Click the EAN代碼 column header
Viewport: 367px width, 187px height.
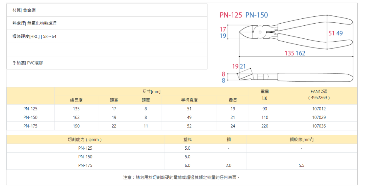pyautogui.click(x=319, y=95)
